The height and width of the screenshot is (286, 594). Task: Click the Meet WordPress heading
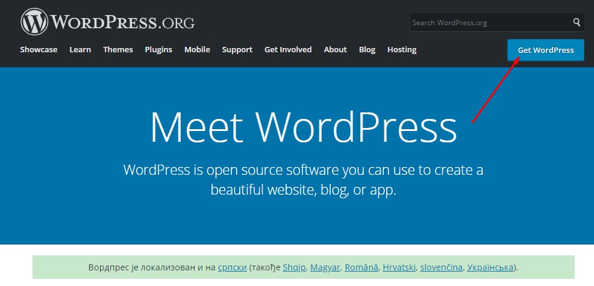click(x=304, y=127)
